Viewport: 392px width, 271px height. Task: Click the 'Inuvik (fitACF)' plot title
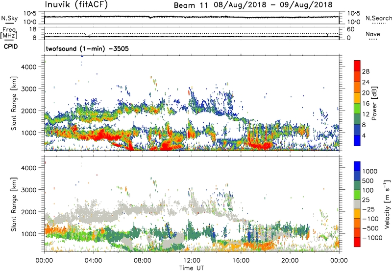coord(76,4)
